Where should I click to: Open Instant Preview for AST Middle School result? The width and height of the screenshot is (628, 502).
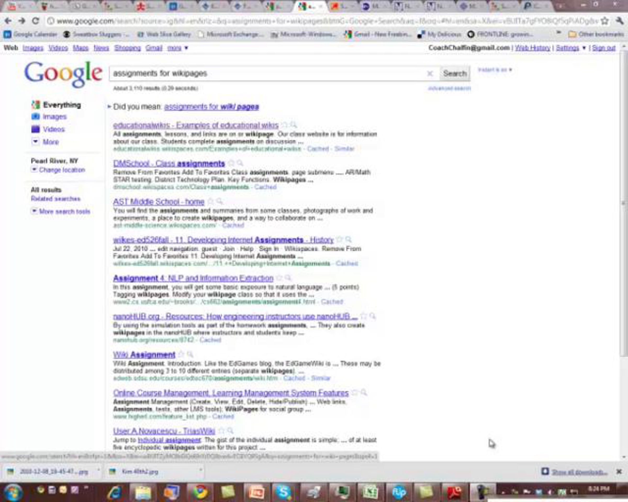tap(220, 201)
